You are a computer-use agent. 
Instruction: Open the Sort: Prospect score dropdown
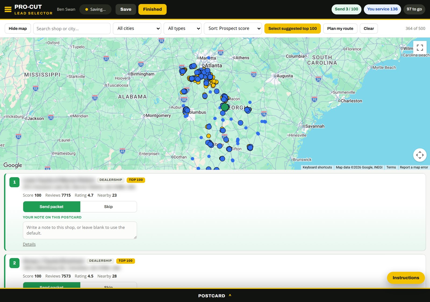coord(233,28)
